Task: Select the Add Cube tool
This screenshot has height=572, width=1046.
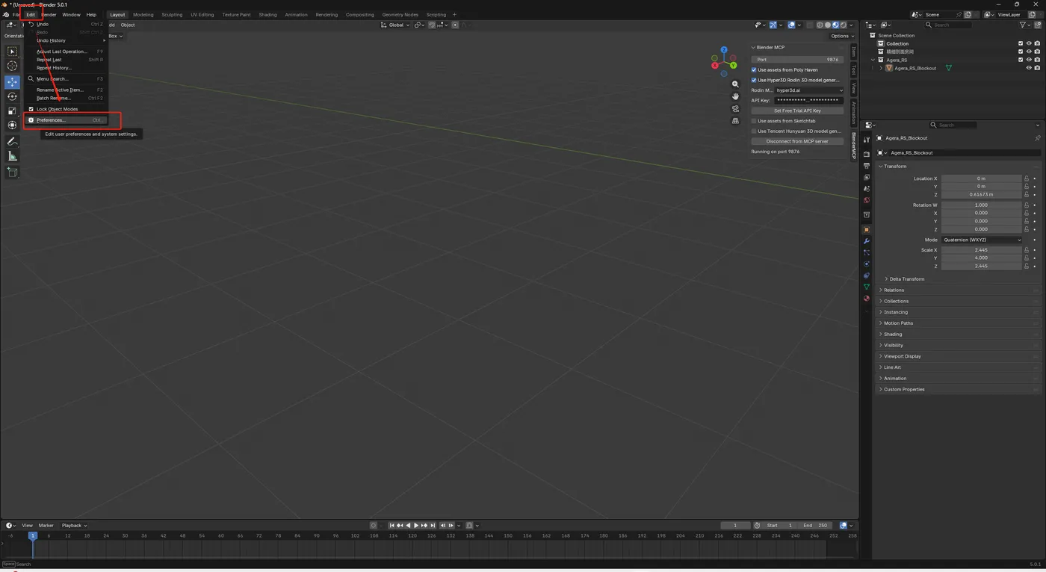Action: 12,172
